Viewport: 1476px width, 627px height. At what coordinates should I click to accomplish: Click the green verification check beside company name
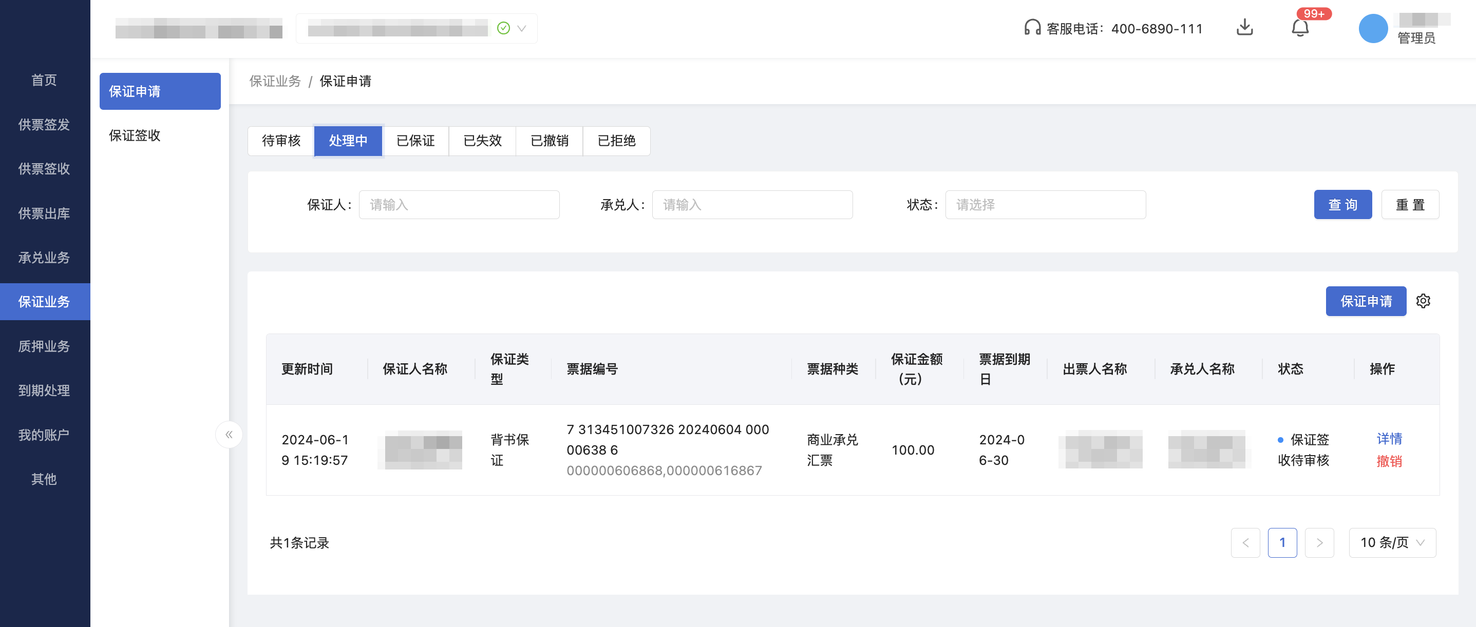(x=503, y=28)
